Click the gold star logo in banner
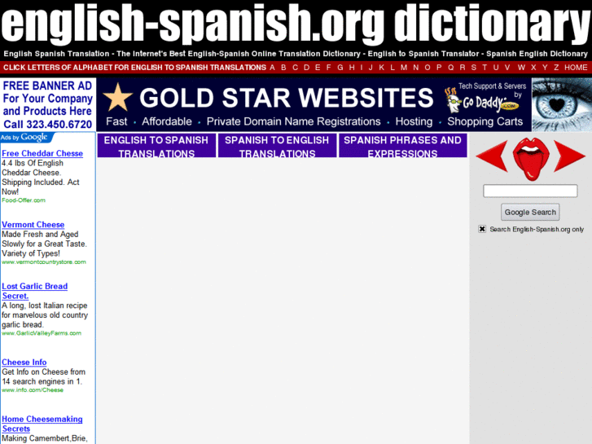 [x=118, y=98]
